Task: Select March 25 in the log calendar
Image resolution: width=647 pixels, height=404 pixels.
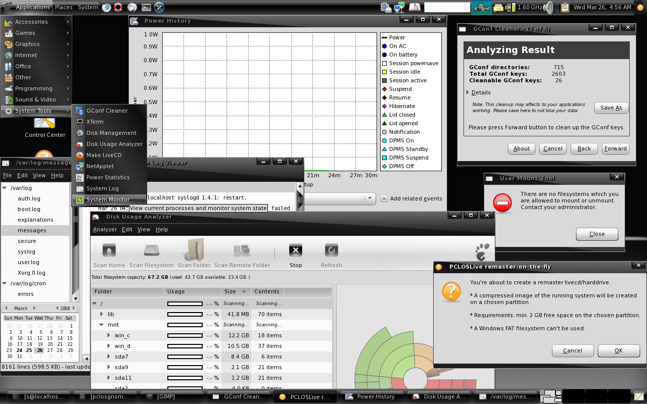Action: [29, 350]
